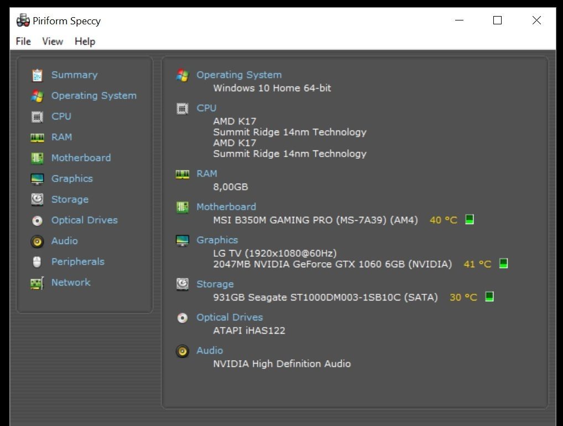The height and width of the screenshot is (426, 563).
Task: Click the Optical Drives disc icon in summary panel
Action: point(183,318)
